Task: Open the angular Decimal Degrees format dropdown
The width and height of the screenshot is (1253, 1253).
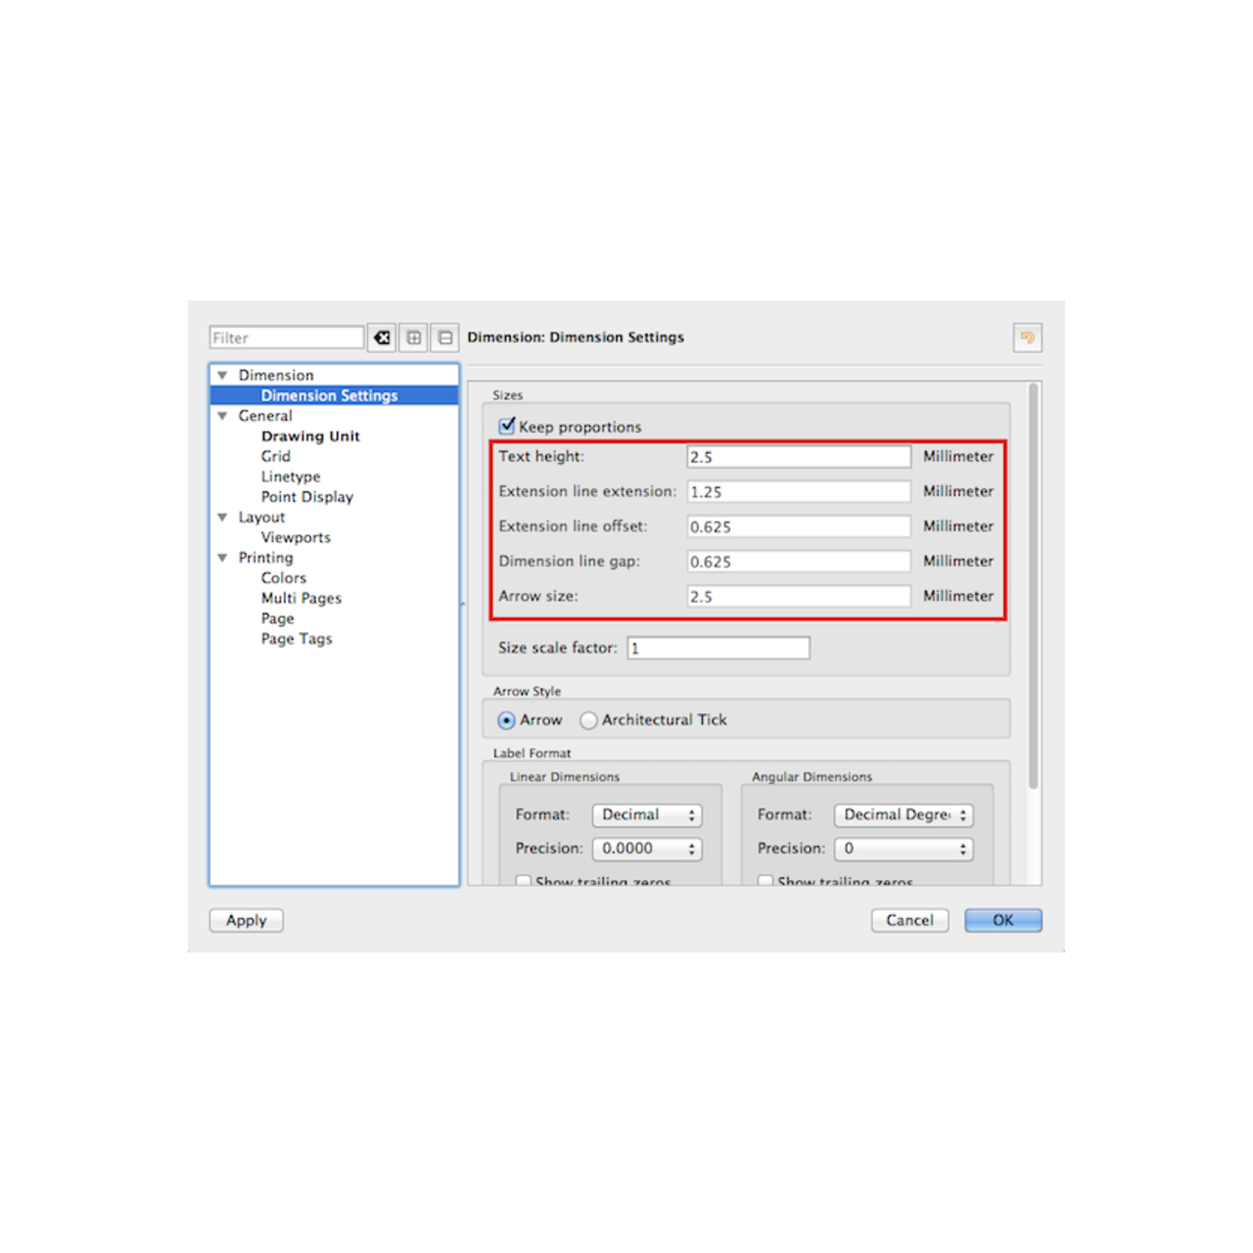Action: coord(904,814)
